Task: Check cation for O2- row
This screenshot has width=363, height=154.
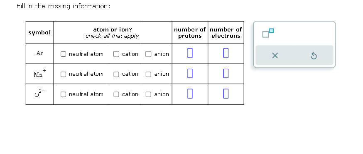Action: (116, 94)
